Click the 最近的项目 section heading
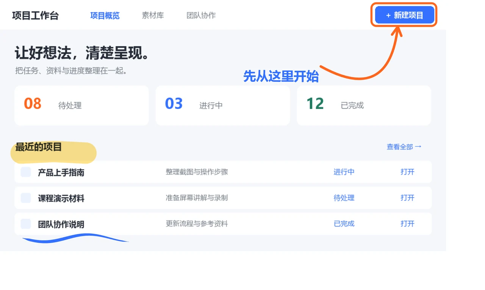Viewport: 485px width, 290px height. point(38,147)
